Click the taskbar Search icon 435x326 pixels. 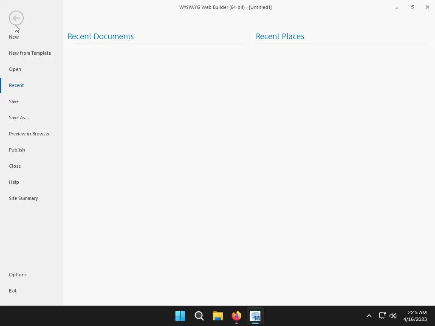click(199, 316)
